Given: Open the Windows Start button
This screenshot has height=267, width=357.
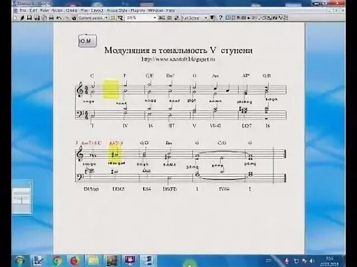Looking at the screenshot, I should tap(20, 261).
